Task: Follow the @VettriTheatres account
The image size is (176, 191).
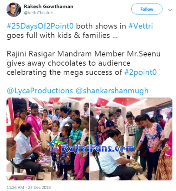Action: coord(147,9)
